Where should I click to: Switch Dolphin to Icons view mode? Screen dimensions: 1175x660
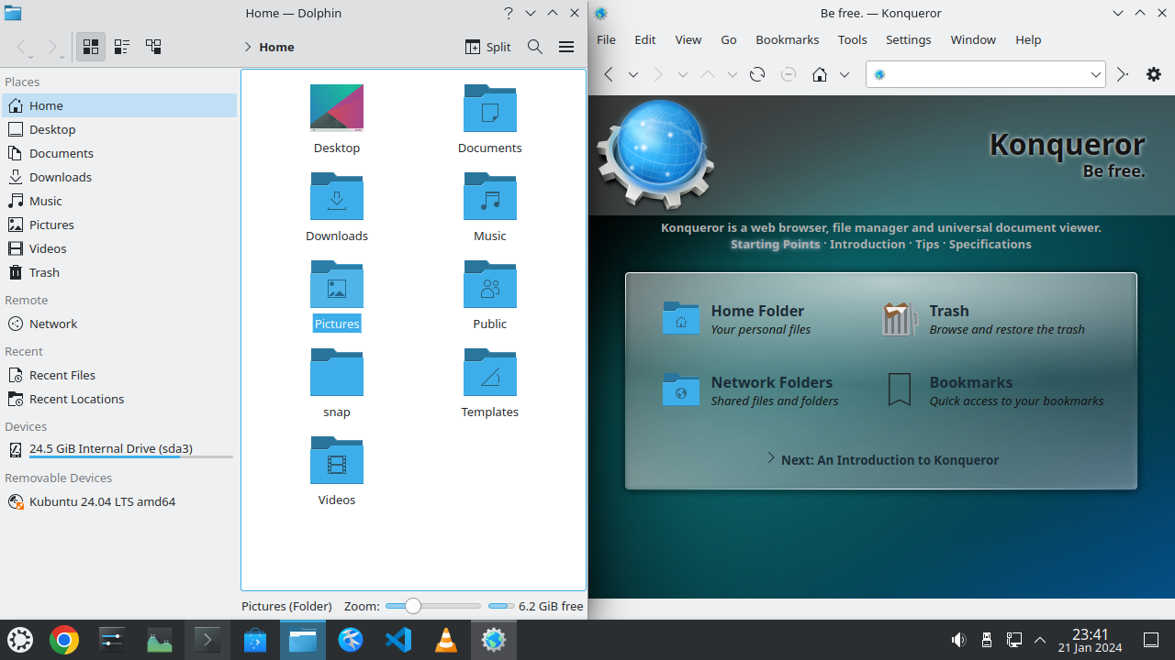(91, 47)
